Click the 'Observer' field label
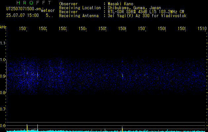Image resolution: width=208 pixels, height=132 pixels. pos(68,4)
